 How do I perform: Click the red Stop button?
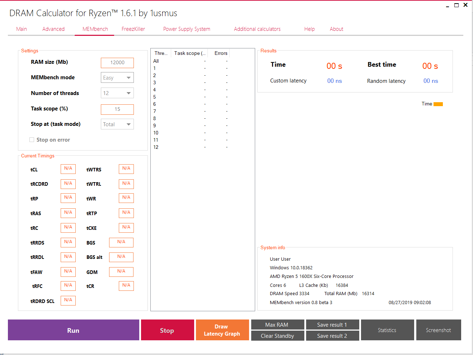(168, 330)
